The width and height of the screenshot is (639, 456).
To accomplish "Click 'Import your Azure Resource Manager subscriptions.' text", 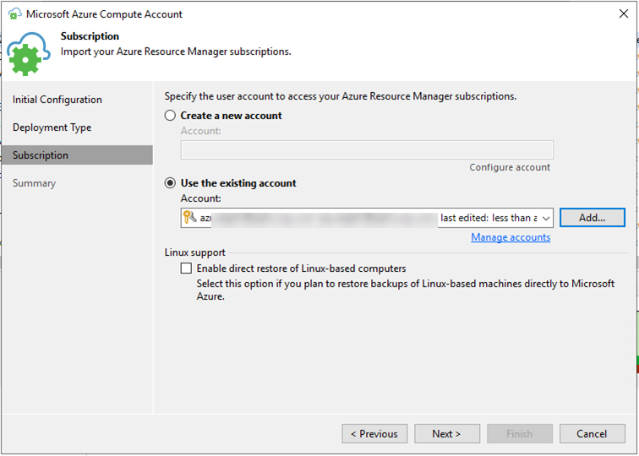I will (176, 52).
